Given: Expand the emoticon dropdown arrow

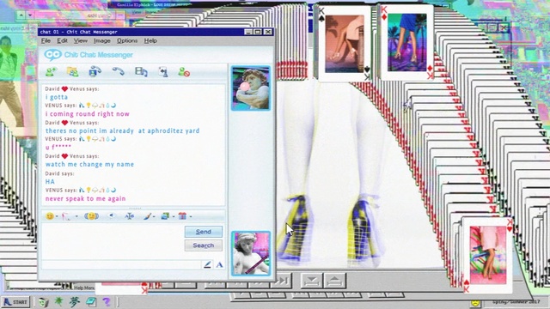Looking at the screenshot, I should 57,216.
